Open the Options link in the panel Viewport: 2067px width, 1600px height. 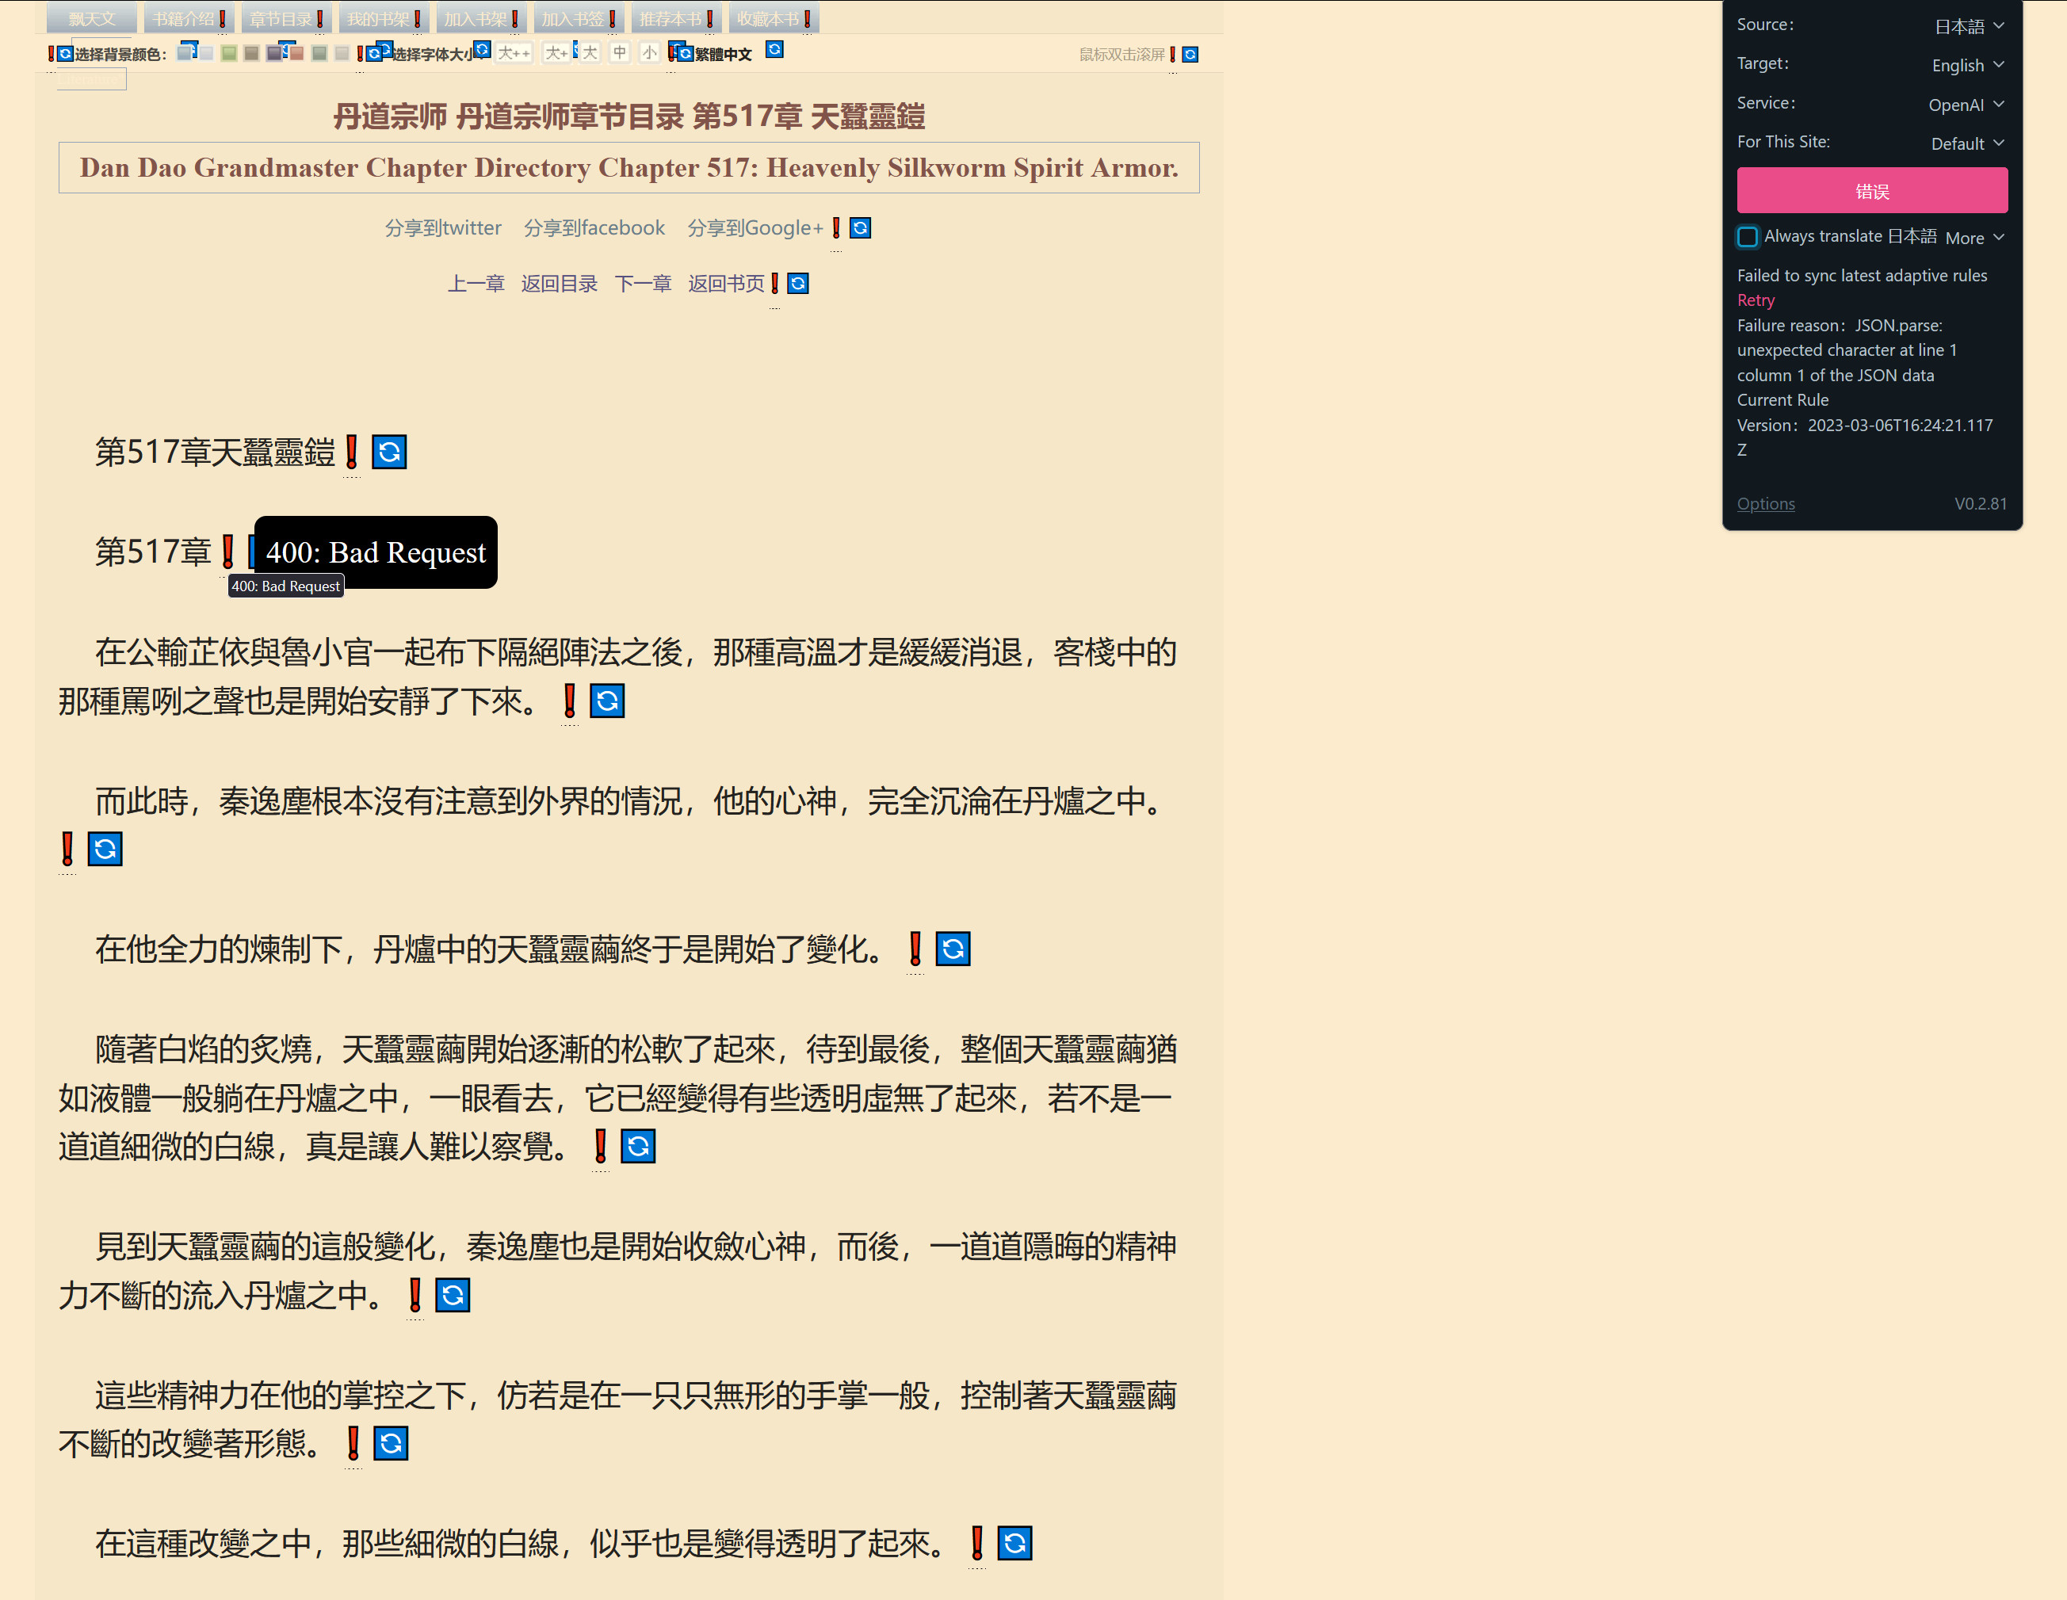click(1765, 503)
